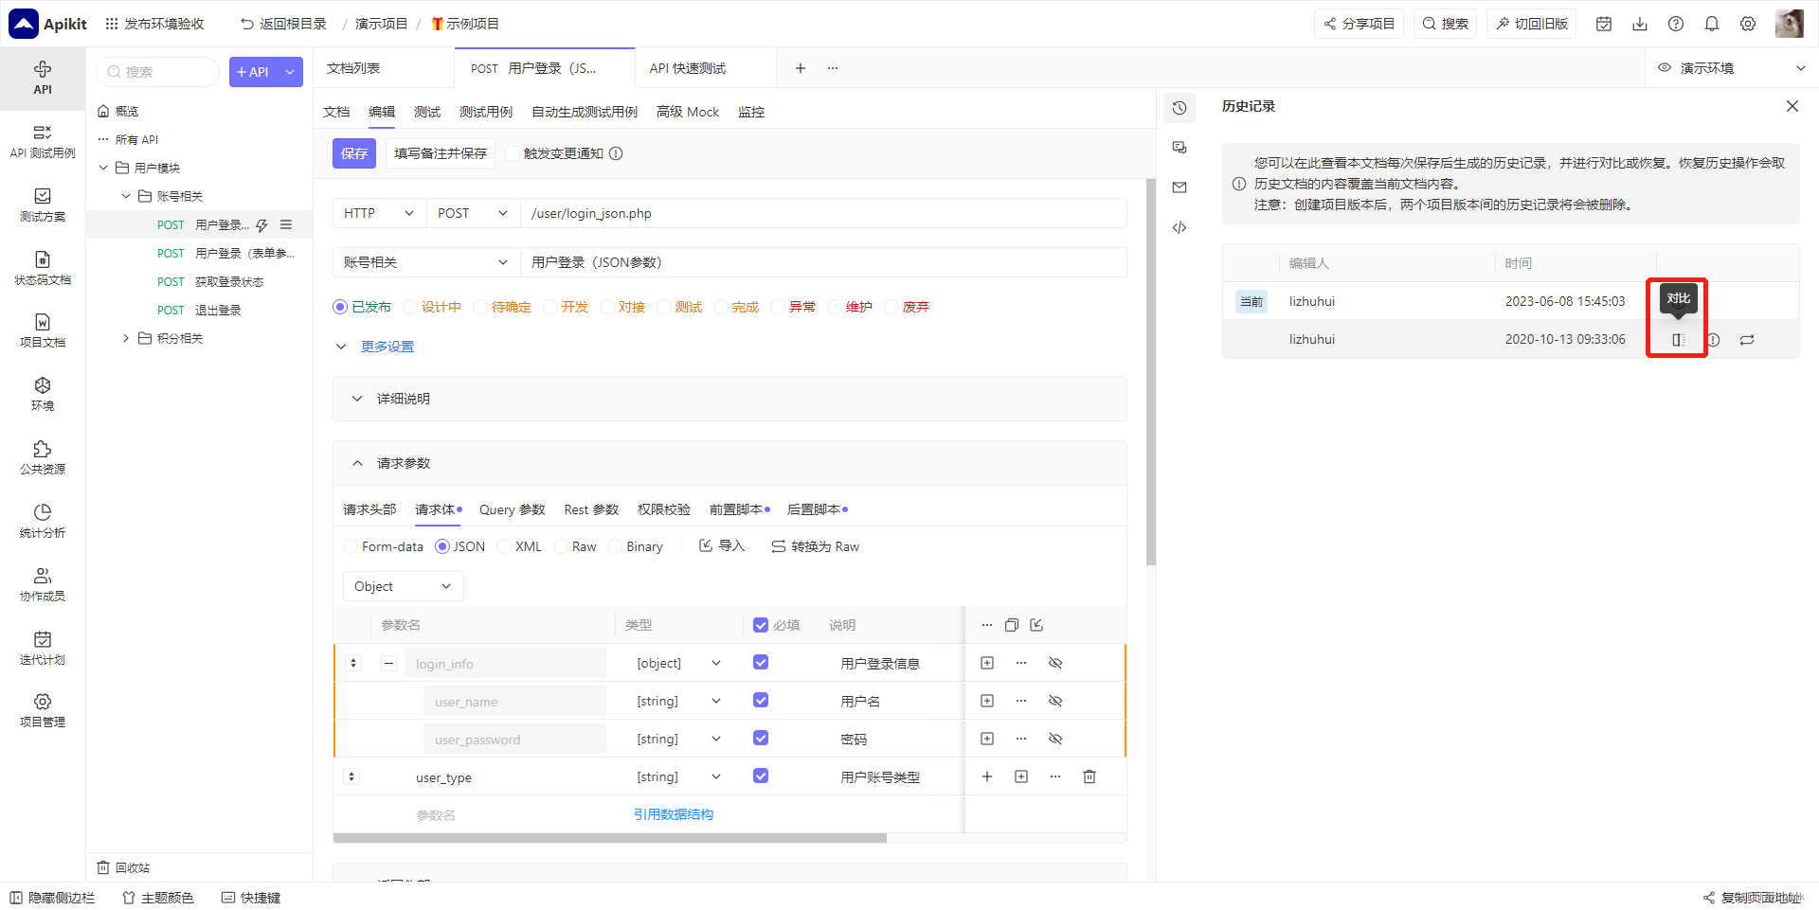
Task: Open 统计分析 in the sidebar
Action: click(43, 522)
